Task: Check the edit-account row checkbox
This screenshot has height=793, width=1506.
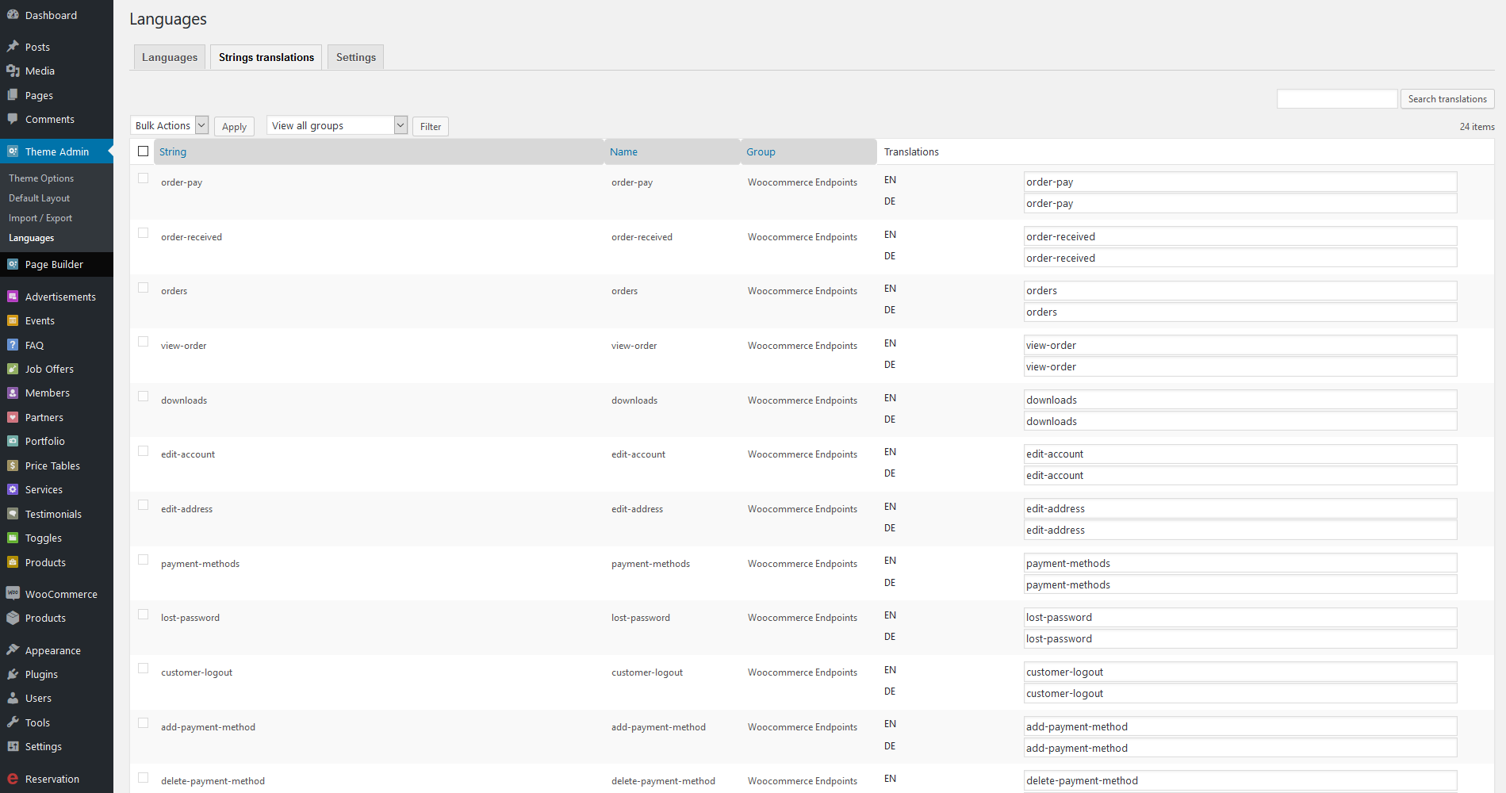Action: click(x=144, y=451)
